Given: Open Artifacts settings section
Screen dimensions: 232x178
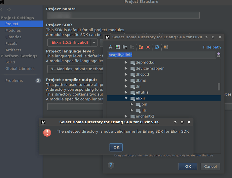Looking at the screenshot, I should coord(13,50).
